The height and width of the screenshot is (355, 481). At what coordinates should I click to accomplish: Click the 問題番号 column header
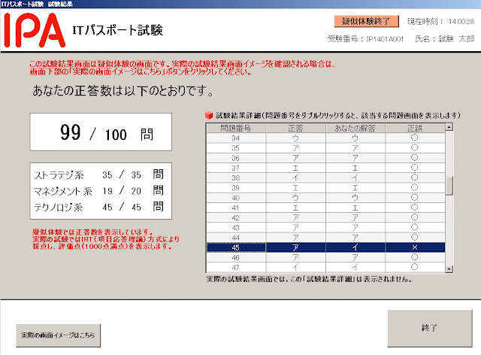pyautogui.click(x=236, y=128)
